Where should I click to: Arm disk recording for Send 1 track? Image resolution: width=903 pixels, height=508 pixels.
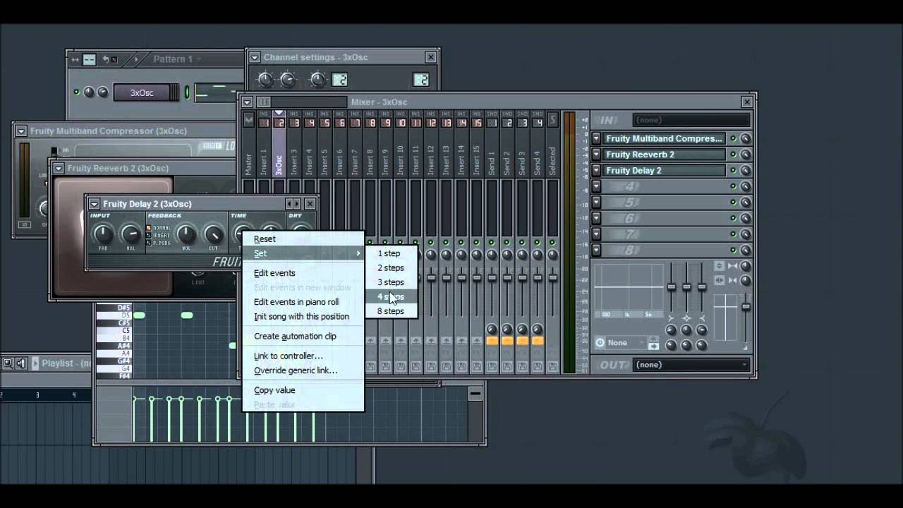click(492, 366)
